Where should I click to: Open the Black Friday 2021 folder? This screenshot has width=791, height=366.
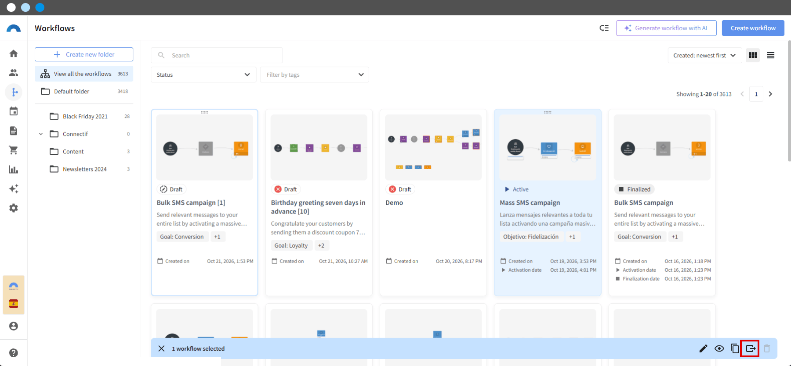click(x=90, y=116)
